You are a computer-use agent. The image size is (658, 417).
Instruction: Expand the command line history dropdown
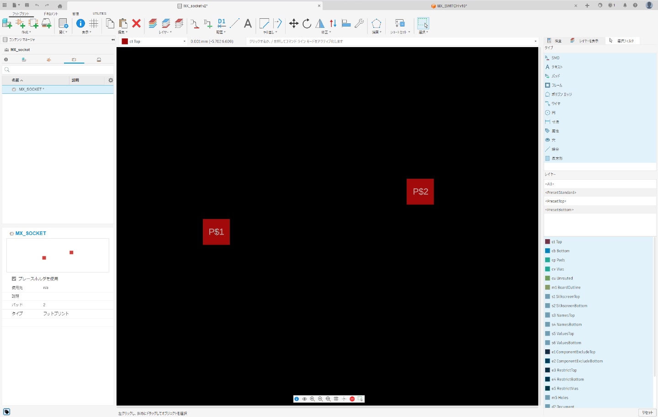pyautogui.click(x=536, y=42)
